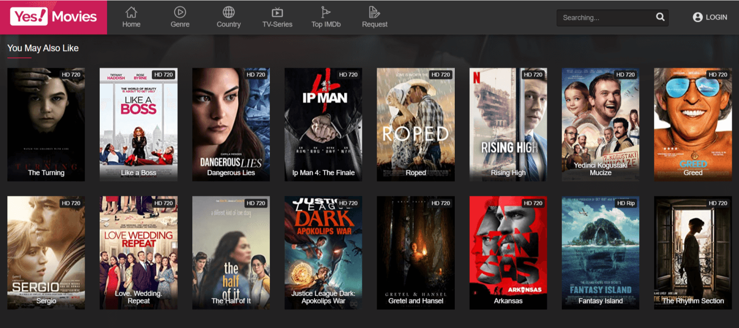The image size is (739, 328).
Task: Click HD Rip badge on Fantasy Island
Action: pos(626,203)
